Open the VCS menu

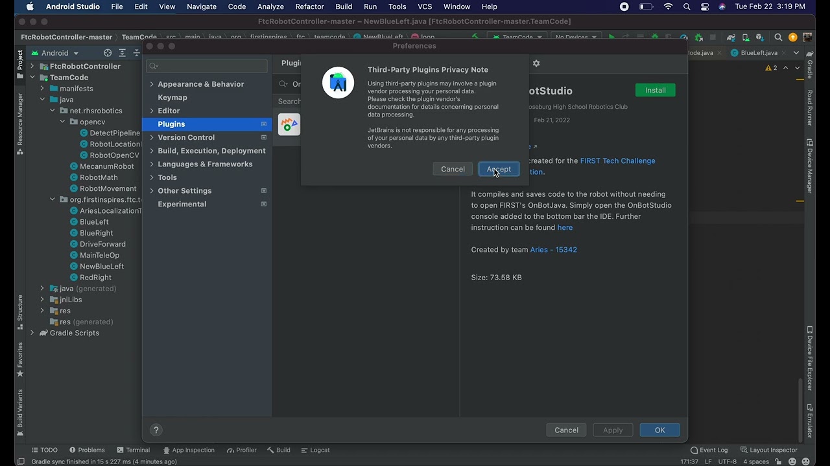[425, 6]
